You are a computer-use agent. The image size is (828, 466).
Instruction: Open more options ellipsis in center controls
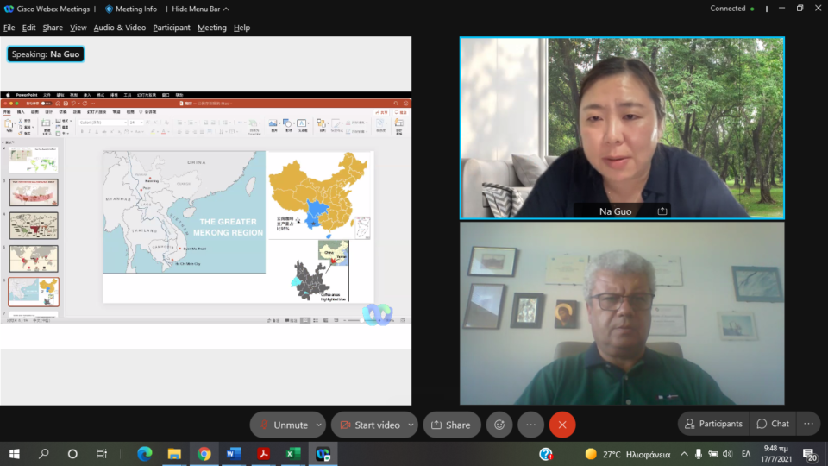tap(530, 425)
